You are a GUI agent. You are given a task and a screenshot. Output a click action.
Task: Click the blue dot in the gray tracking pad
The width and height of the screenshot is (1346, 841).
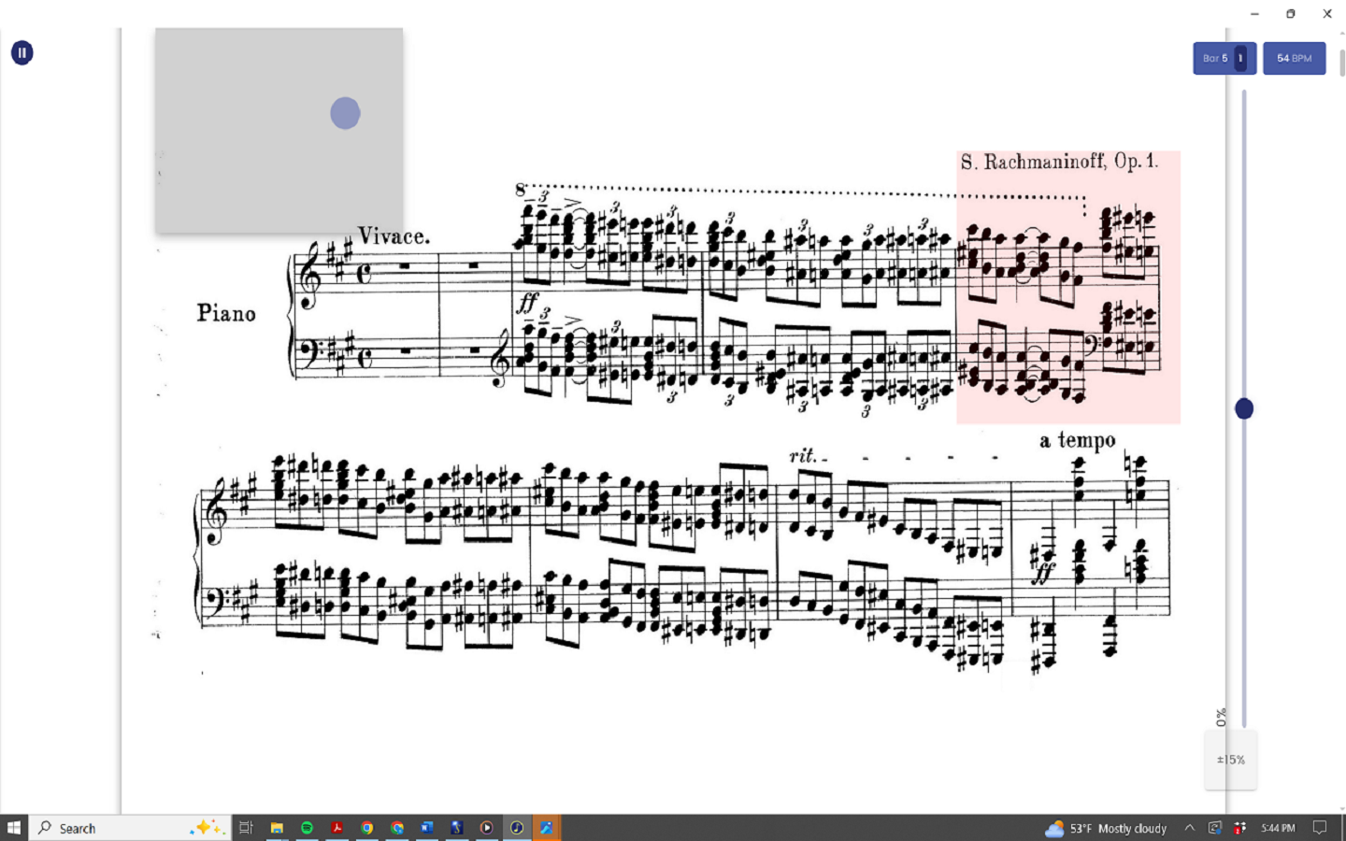click(345, 113)
